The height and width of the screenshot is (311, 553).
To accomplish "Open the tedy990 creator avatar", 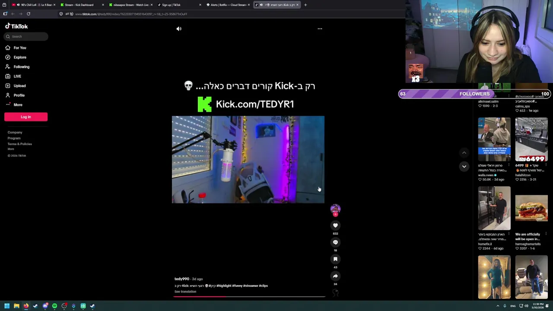I will [335, 209].
